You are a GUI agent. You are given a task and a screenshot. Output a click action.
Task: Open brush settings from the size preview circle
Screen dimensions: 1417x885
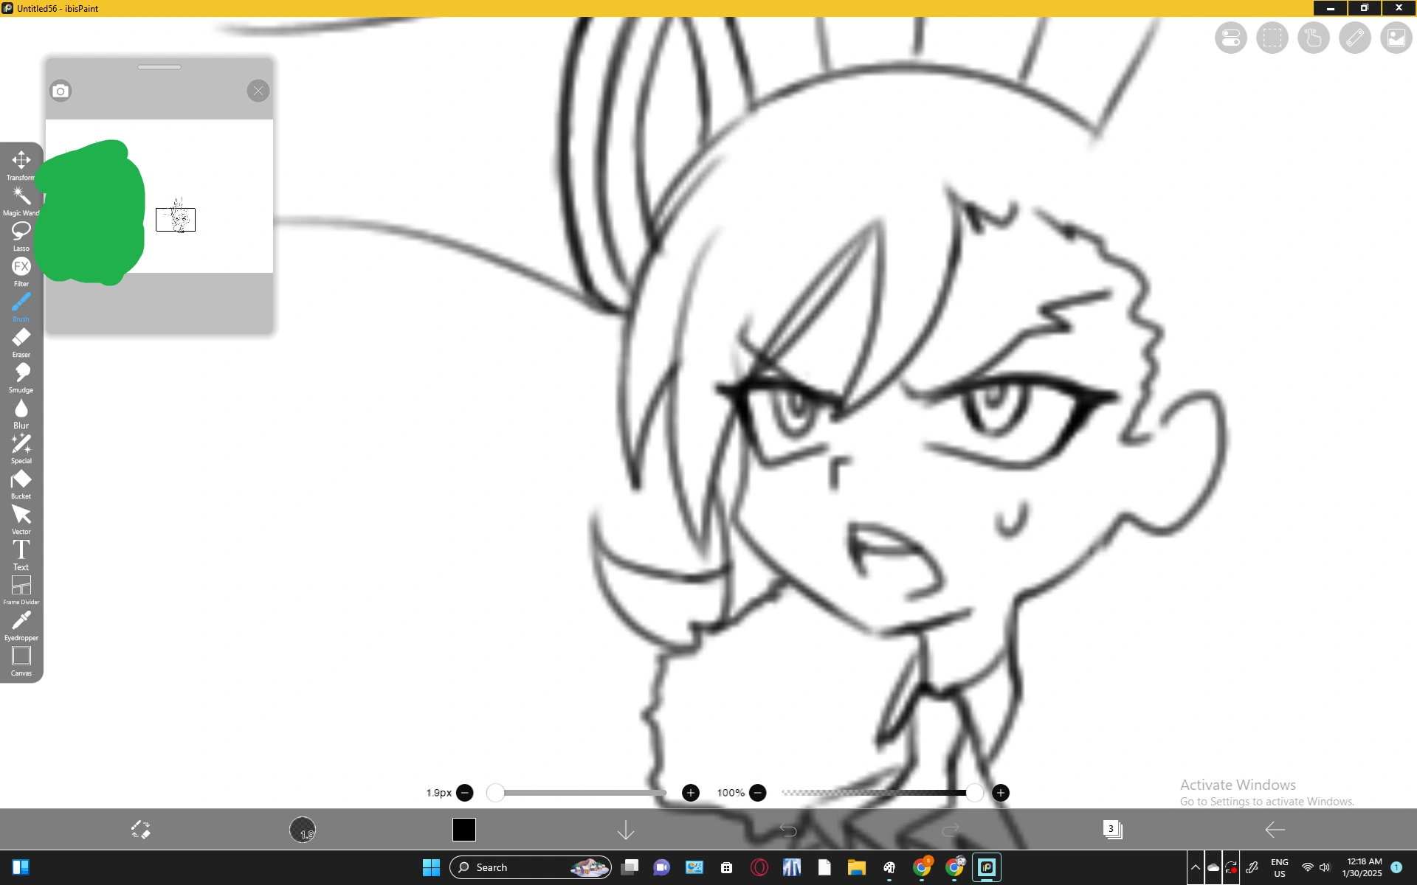tap(304, 830)
